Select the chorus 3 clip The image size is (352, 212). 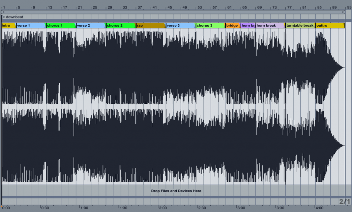pyautogui.click(x=211, y=25)
